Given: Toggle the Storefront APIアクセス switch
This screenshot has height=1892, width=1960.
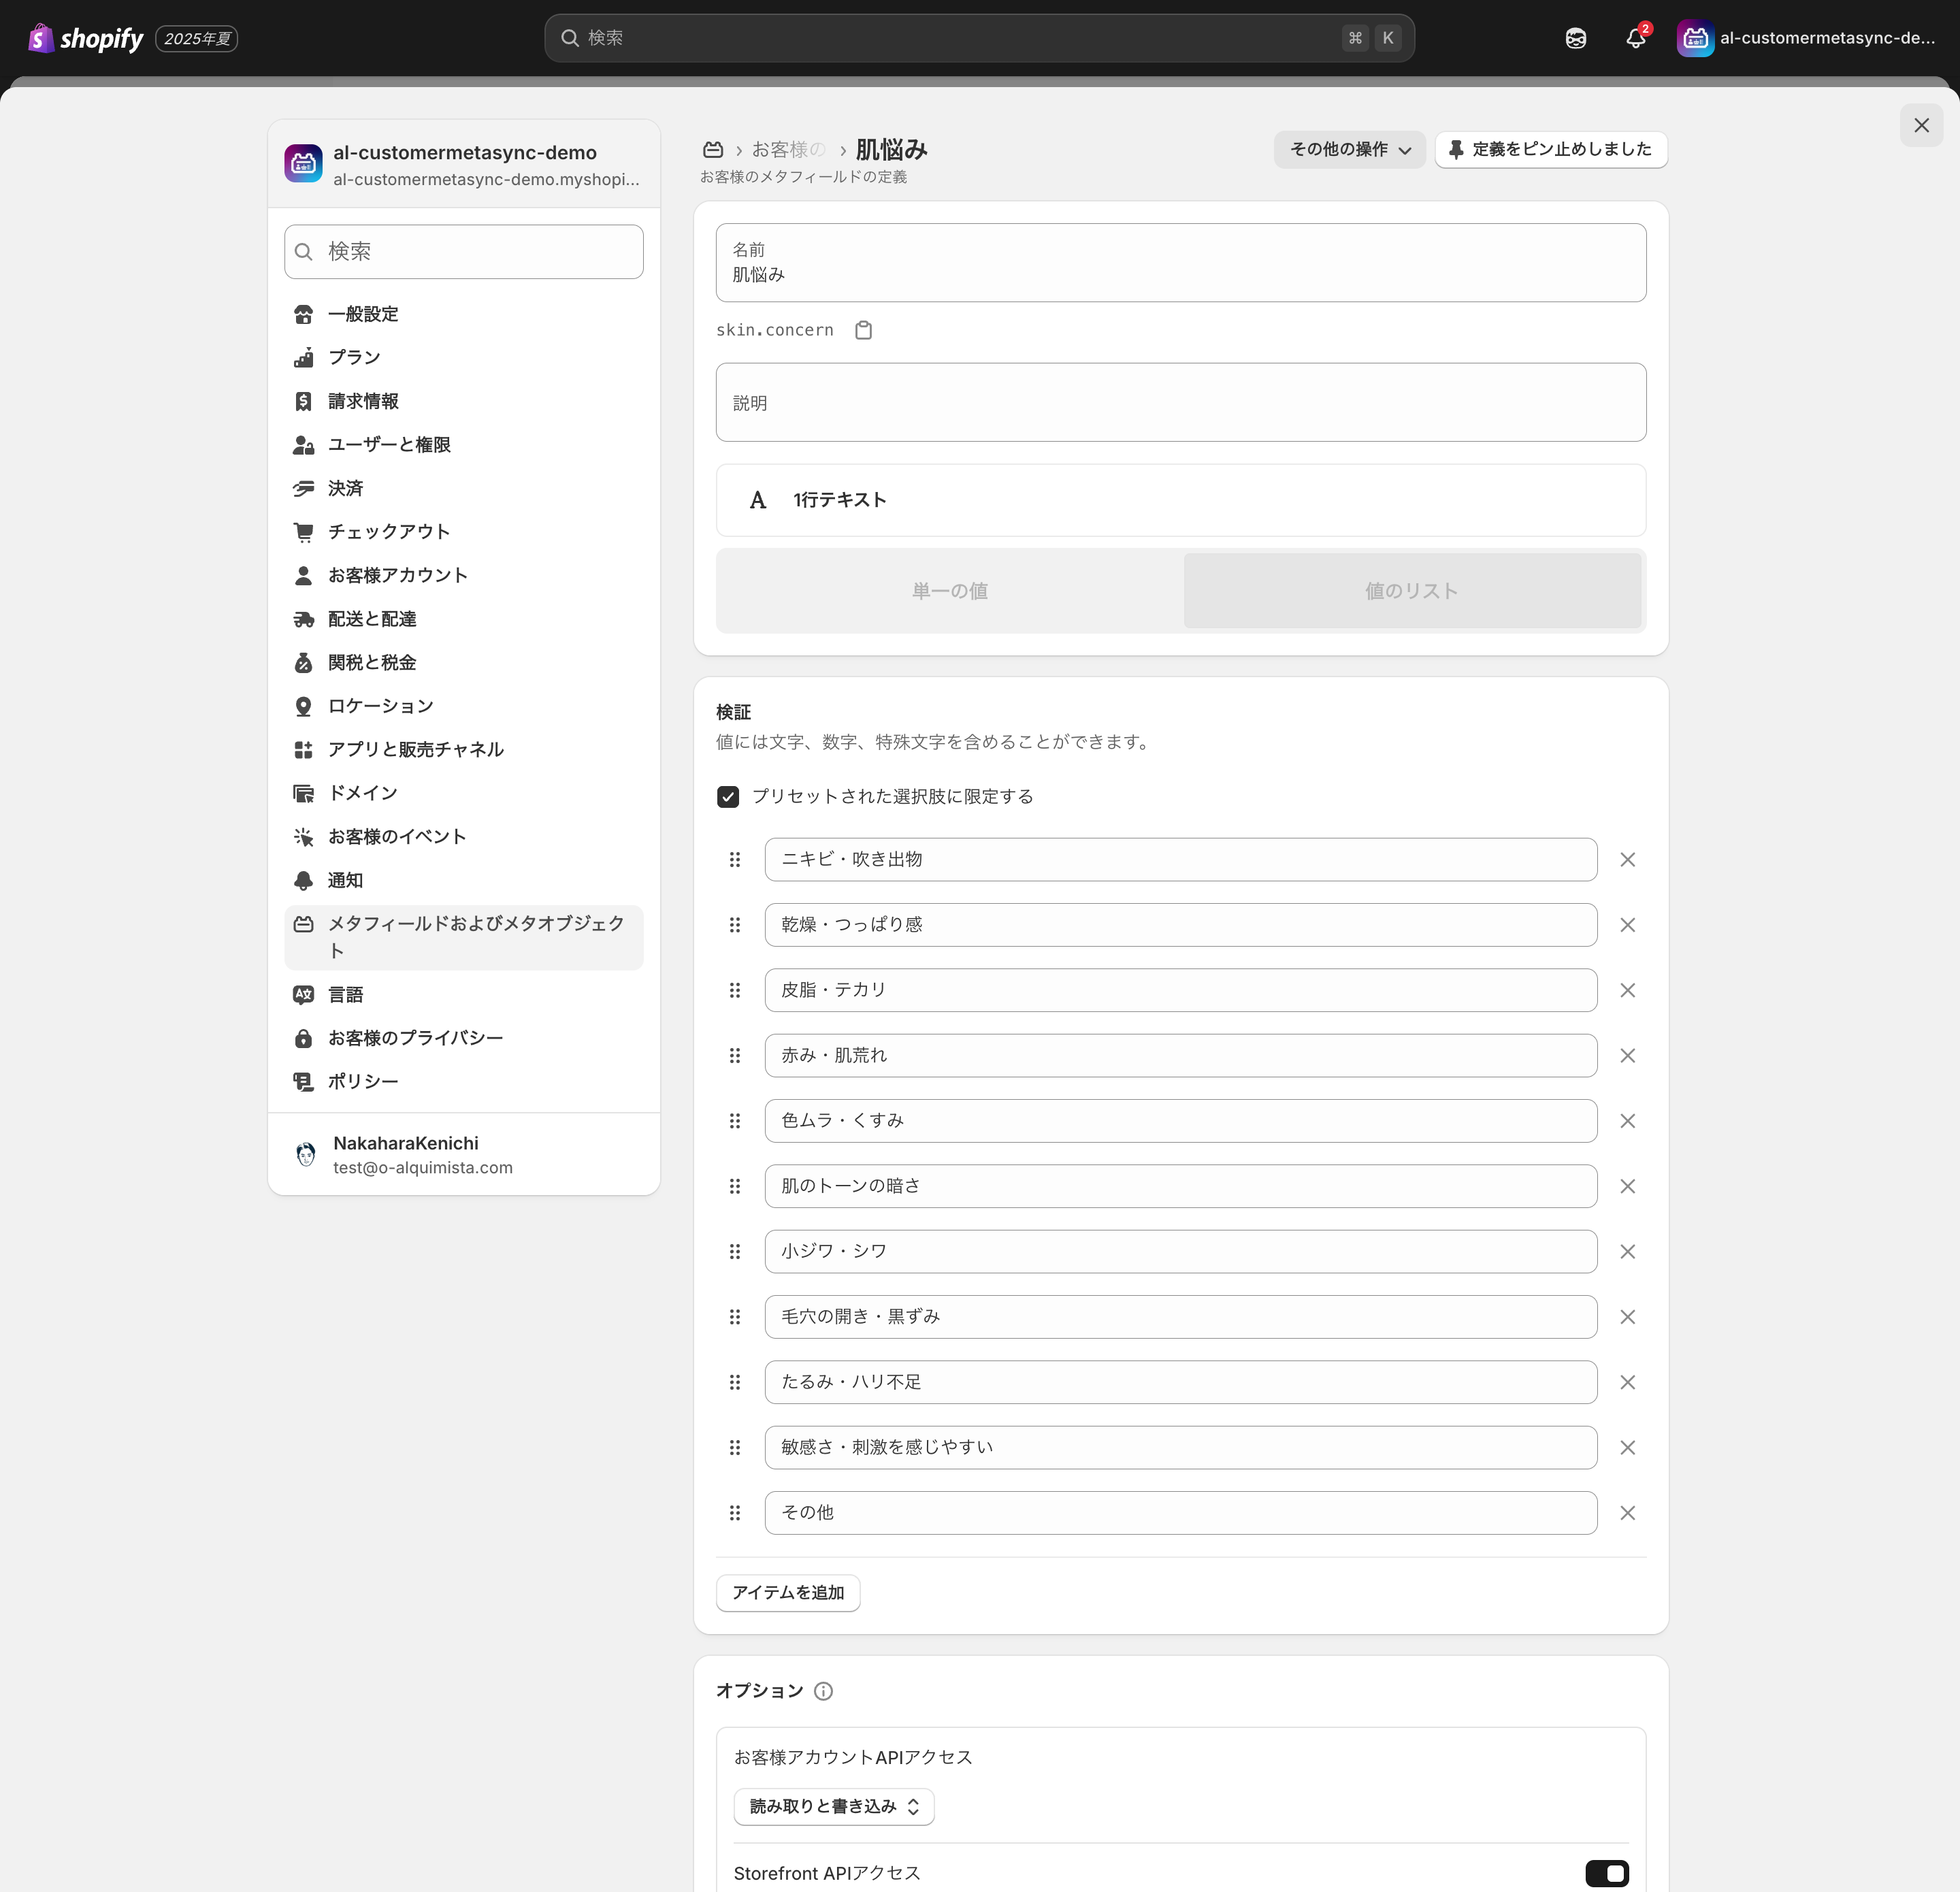Looking at the screenshot, I should 1607,1873.
